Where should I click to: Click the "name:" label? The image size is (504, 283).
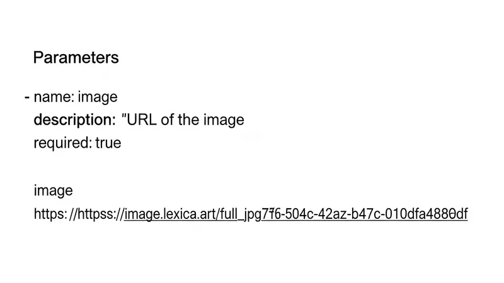coord(54,97)
